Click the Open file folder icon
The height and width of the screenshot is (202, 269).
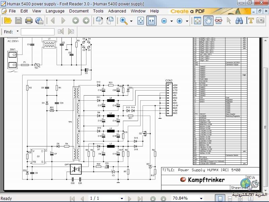(x=8, y=21)
